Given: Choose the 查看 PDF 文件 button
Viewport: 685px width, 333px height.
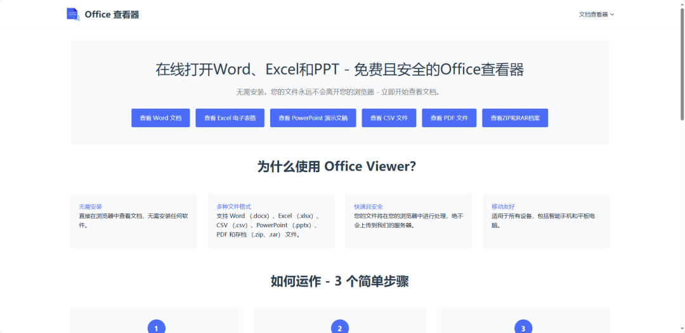Looking at the screenshot, I should tap(449, 118).
